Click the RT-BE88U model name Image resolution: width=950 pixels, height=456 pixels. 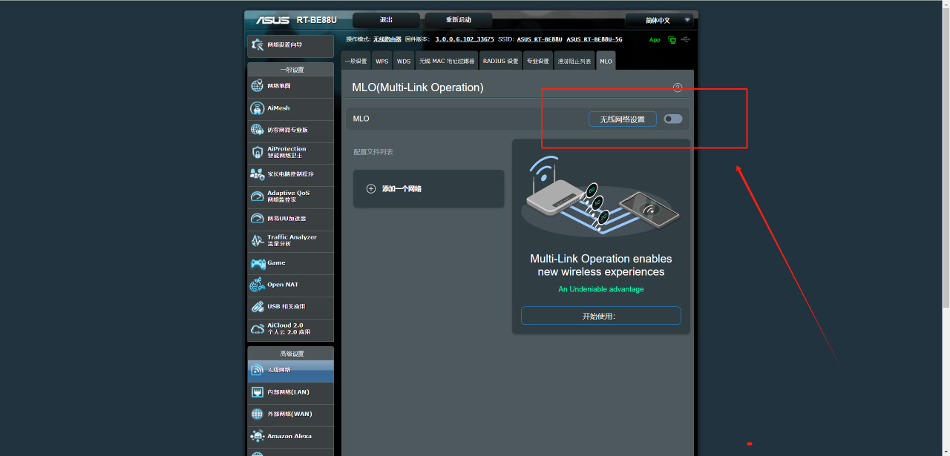point(316,20)
